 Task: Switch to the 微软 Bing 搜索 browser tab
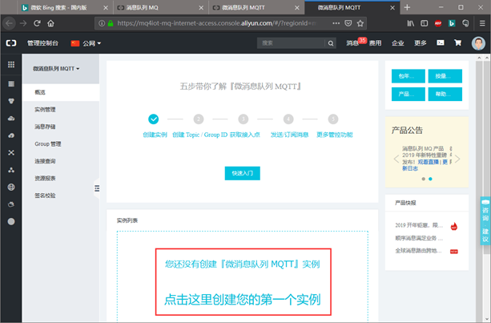tap(65, 7)
